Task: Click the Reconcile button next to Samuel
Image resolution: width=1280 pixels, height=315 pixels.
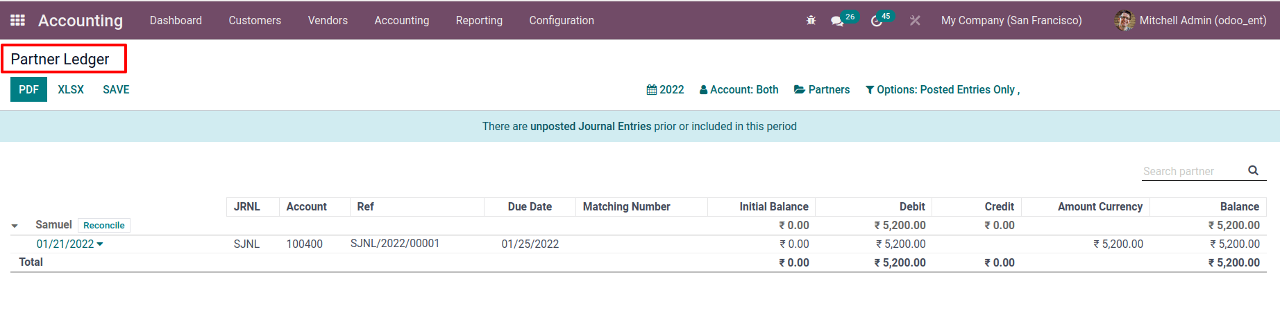Action: [104, 225]
